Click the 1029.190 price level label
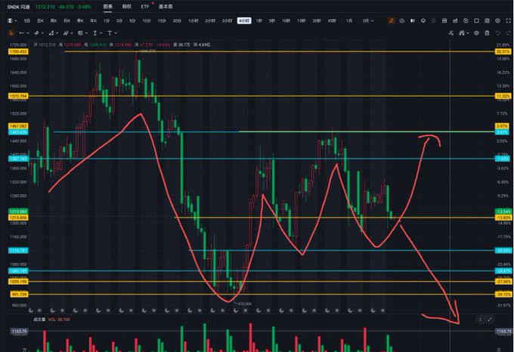Screen dimensions: 514x352 click(x=18, y=282)
